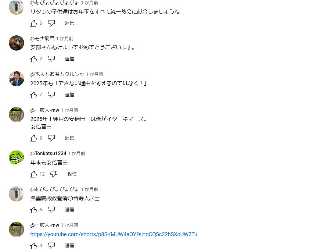Click the green troll face avatar
320x249 pixels.
[16, 158]
